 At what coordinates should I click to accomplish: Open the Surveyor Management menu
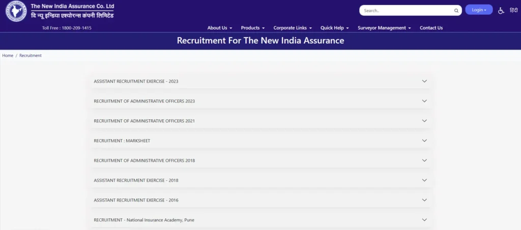click(x=384, y=28)
